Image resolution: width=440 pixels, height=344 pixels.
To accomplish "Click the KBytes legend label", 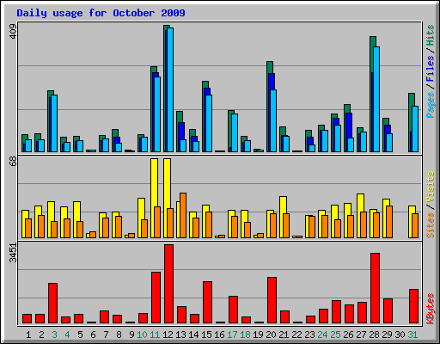I will point(431,309).
